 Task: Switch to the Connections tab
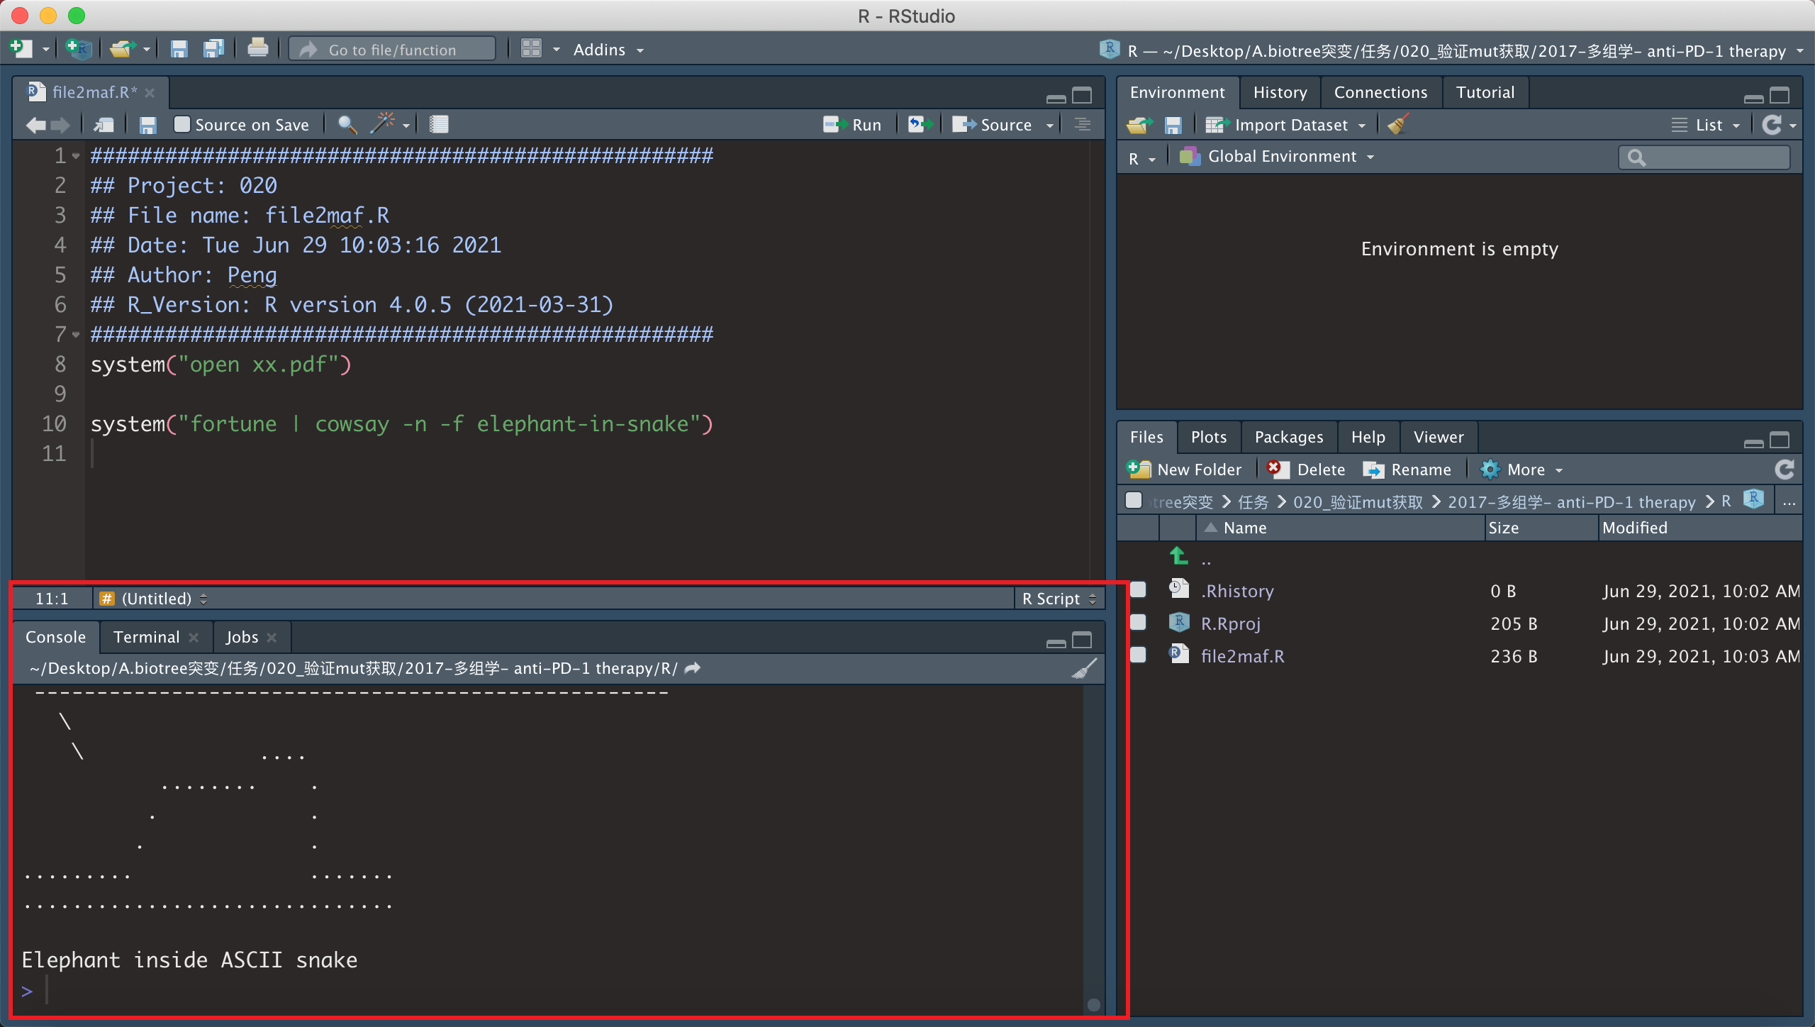pyautogui.click(x=1380, y=92)
